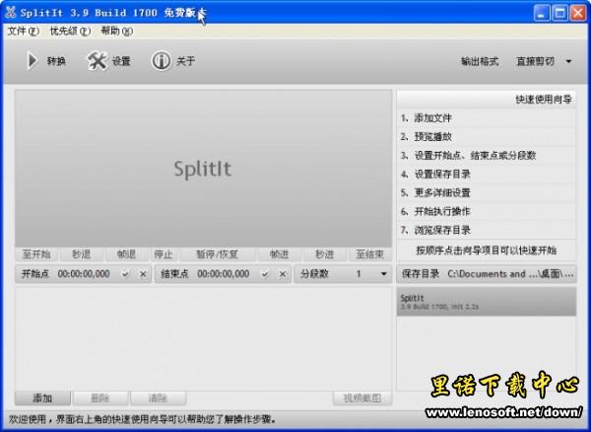This screenshot has width=591, height=432.
Task: Click the SplitIt 3.9 Build 1700 log entry
Action: [x=487, y=302]
